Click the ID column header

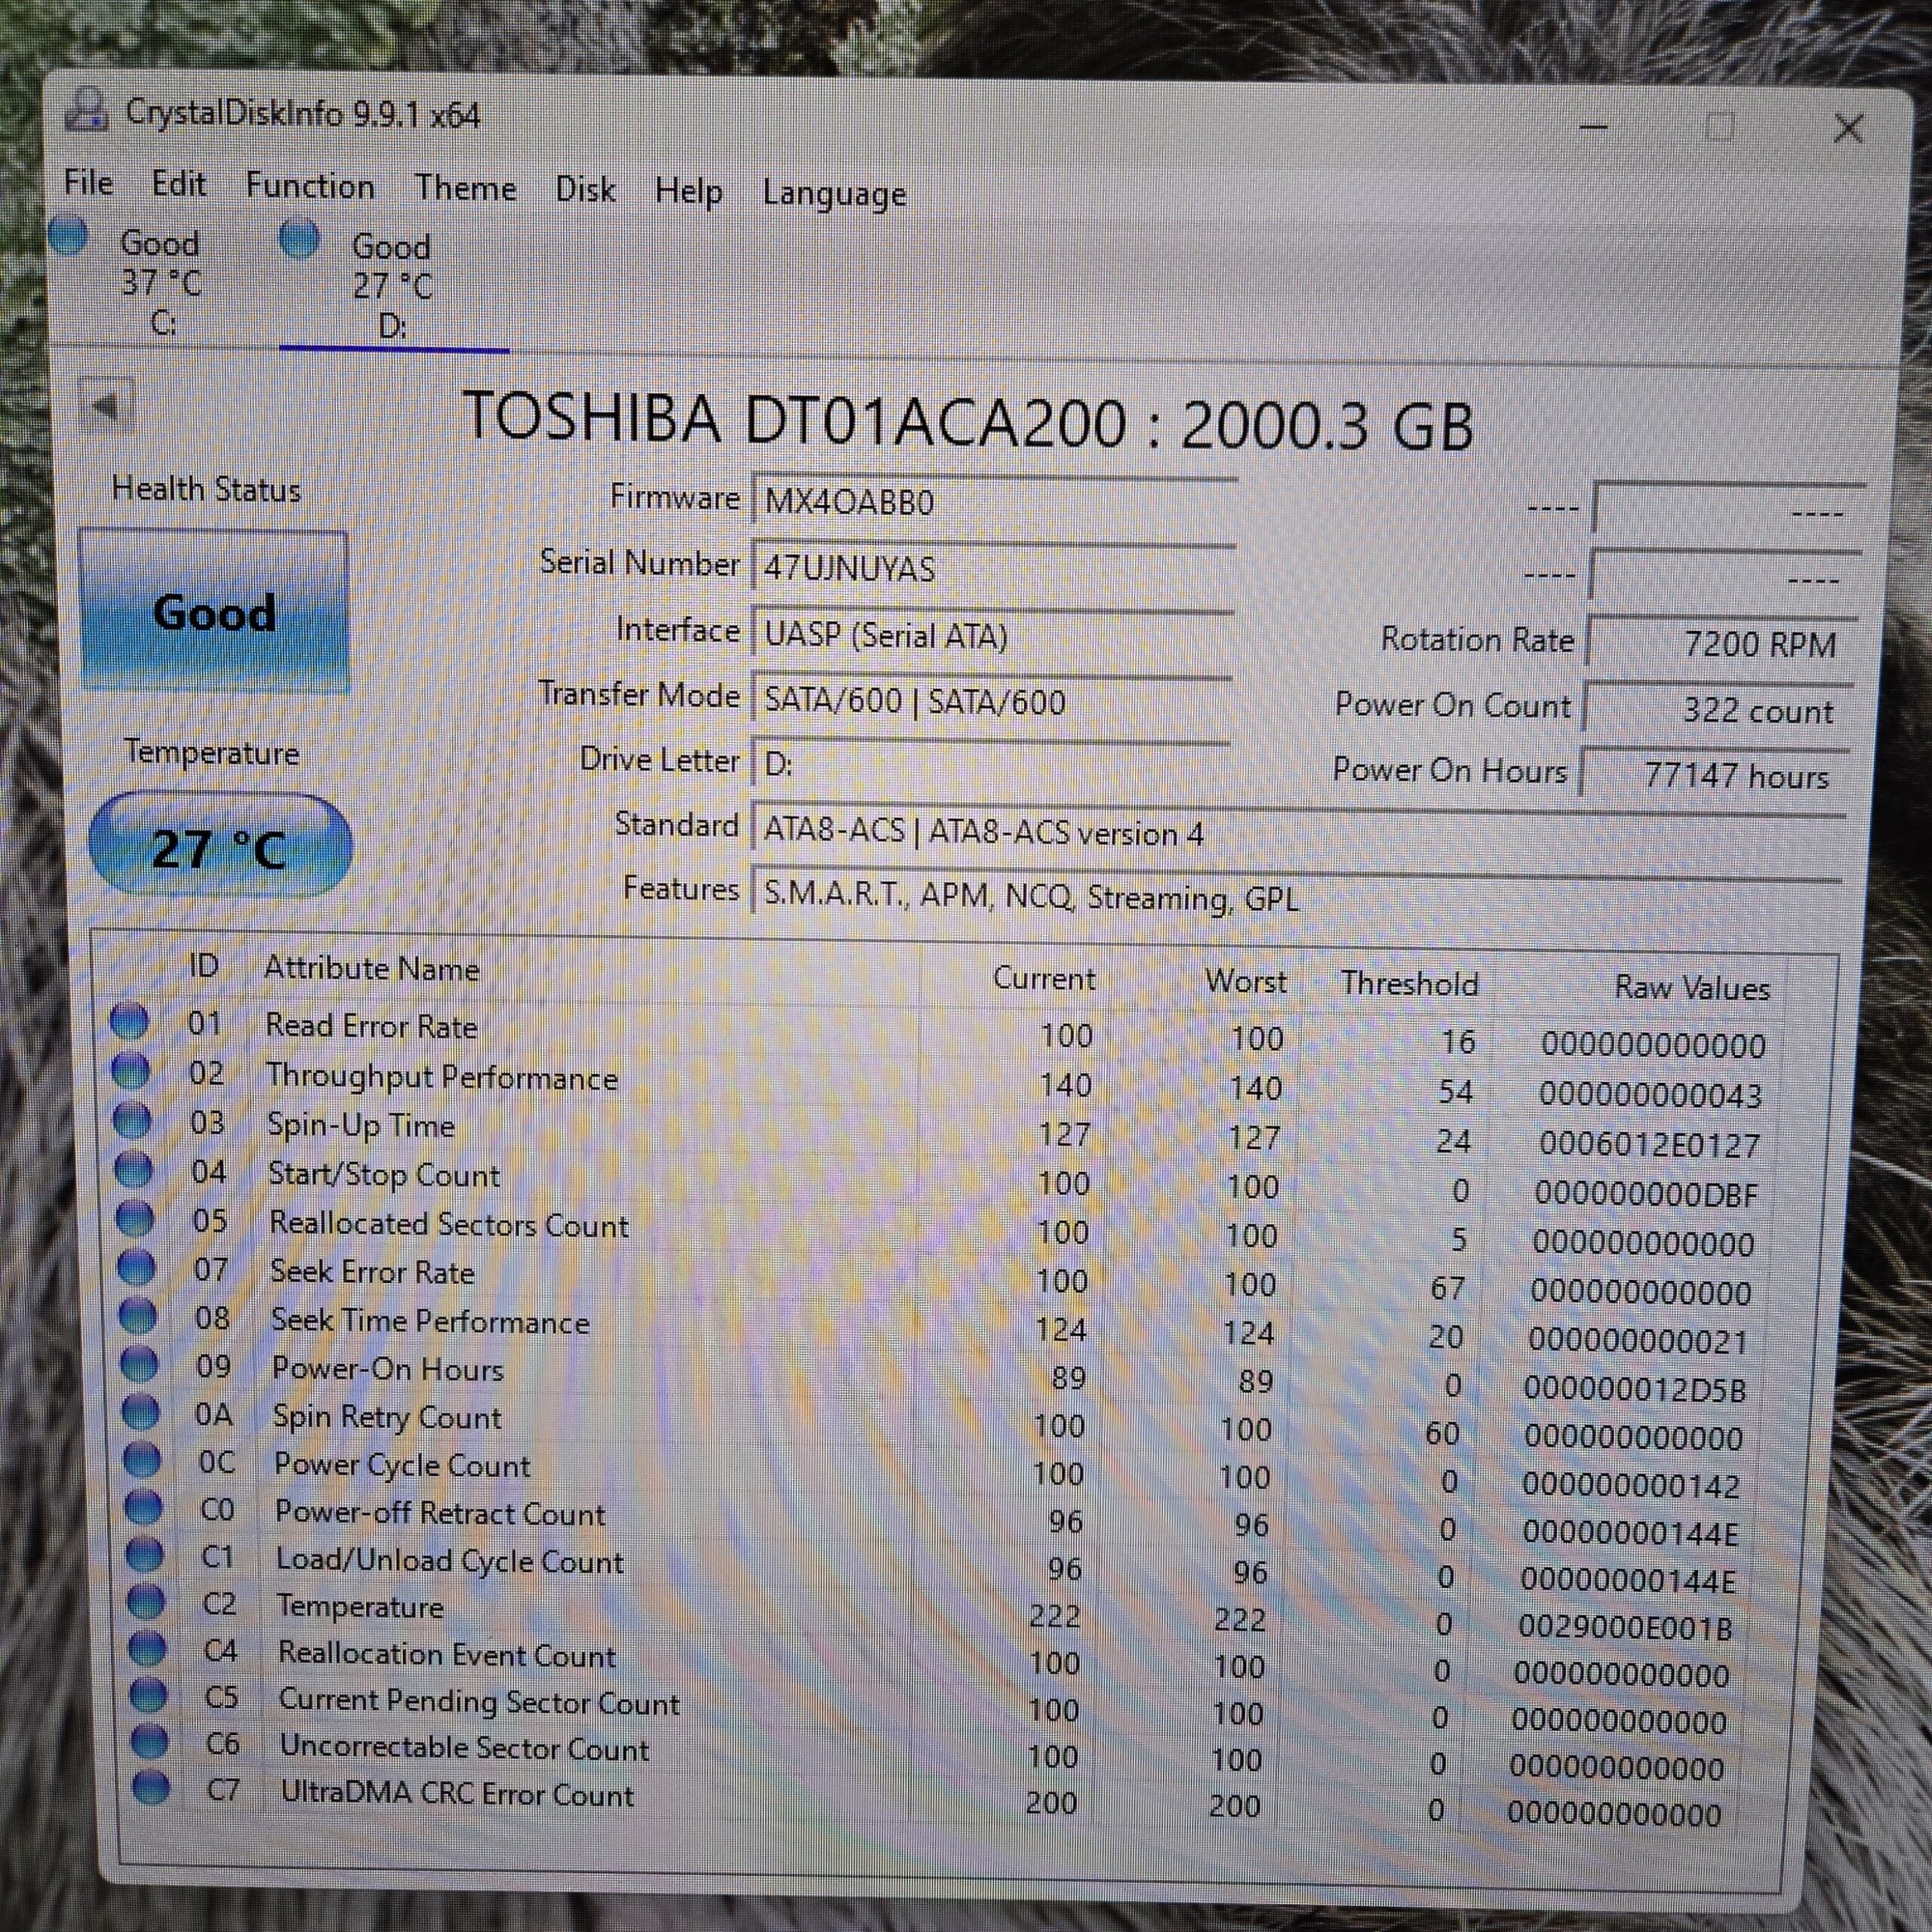203,966
